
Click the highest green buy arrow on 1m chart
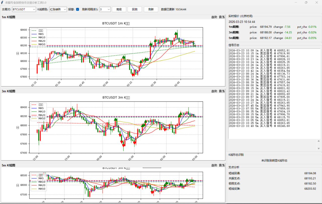pos(176,33)
